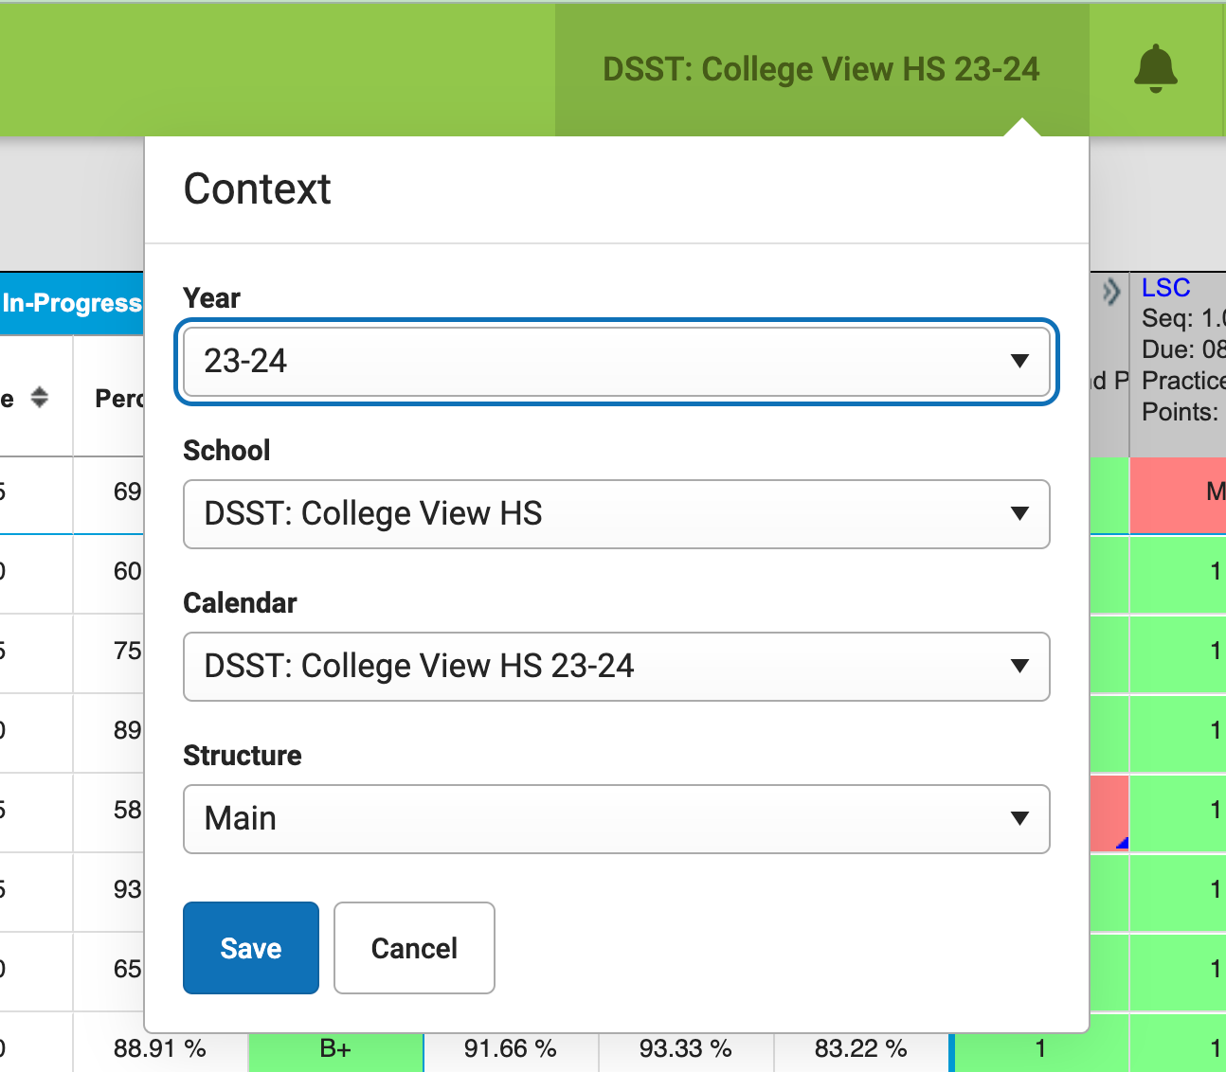This screenshot has width=1226, height=1072.
Task: Click the blue flag marker inside the red cell
Action: 1123,841
